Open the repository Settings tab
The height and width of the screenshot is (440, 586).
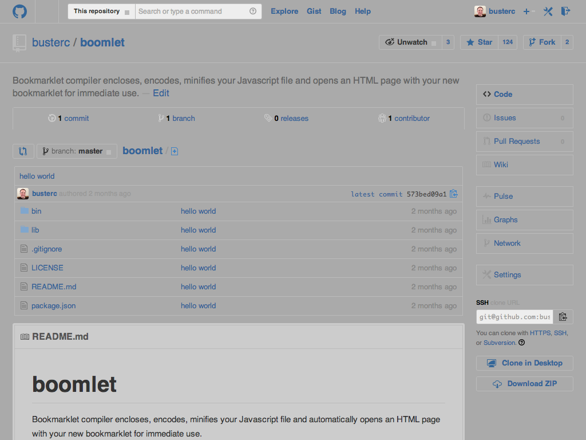pos(524,274)
